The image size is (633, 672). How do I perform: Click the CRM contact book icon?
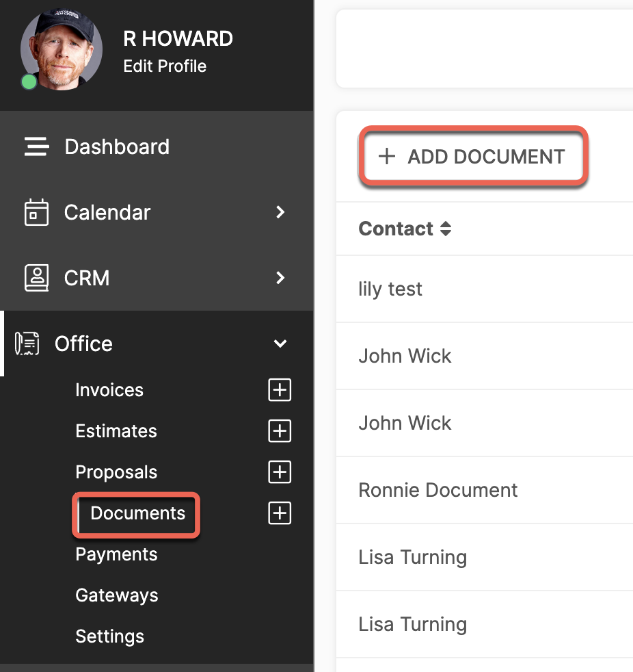[x=36, y=278]
